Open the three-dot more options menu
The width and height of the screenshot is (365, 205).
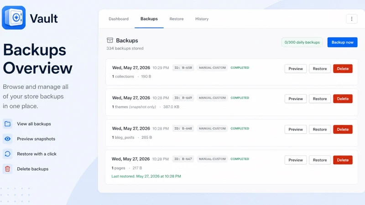(351, 19)
